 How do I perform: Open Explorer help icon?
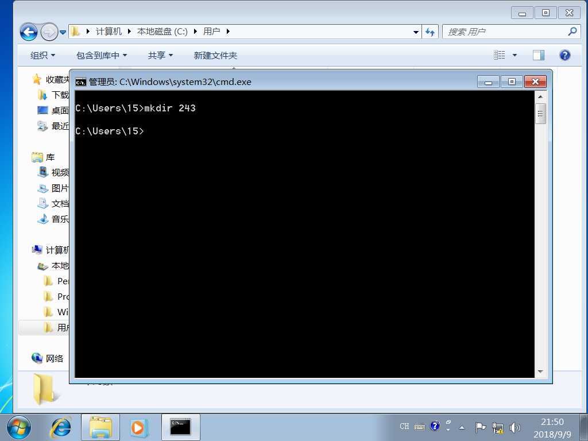[x=565, y=55]
